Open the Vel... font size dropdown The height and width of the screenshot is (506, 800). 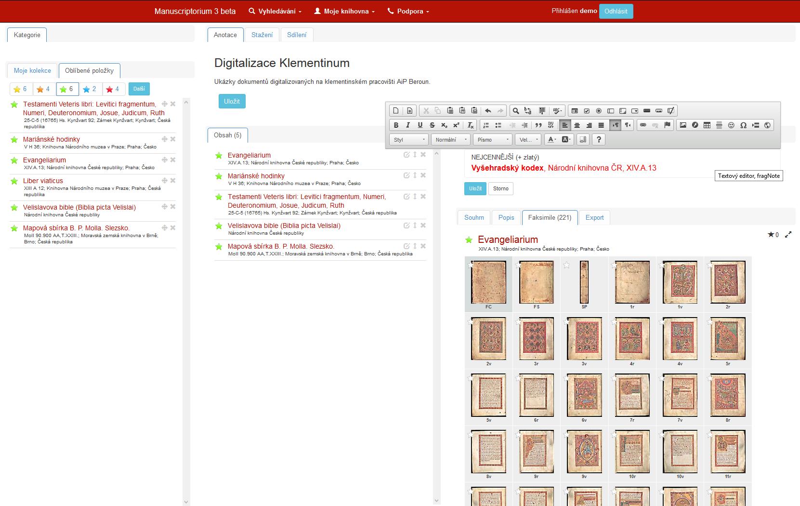click(528, 139)
